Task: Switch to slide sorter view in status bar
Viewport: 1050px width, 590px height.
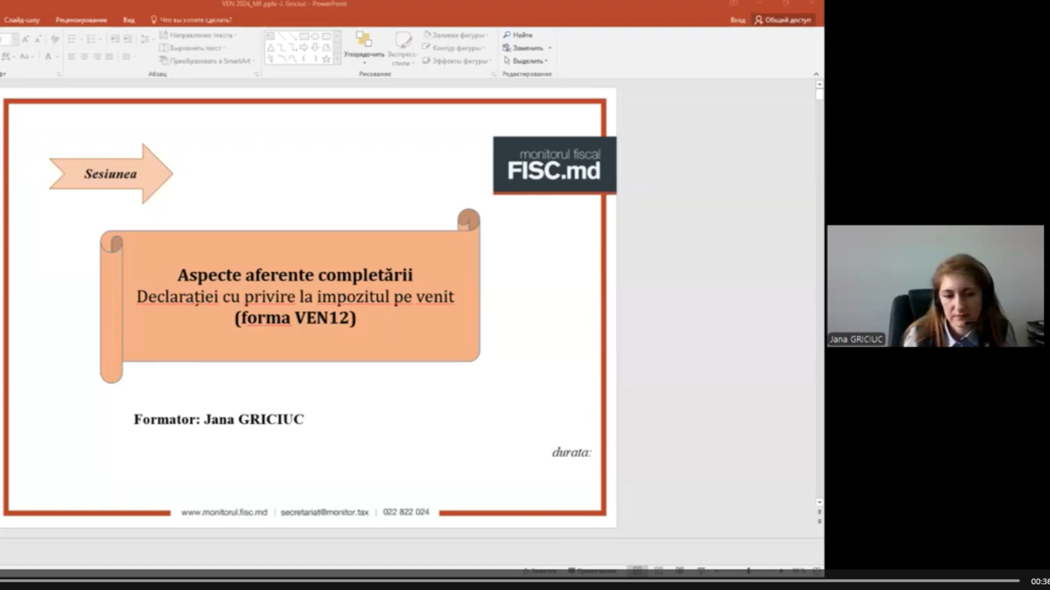Action: click(659, 571)
